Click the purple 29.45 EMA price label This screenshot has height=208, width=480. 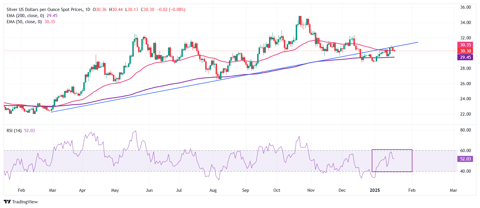tap(465, 57)
